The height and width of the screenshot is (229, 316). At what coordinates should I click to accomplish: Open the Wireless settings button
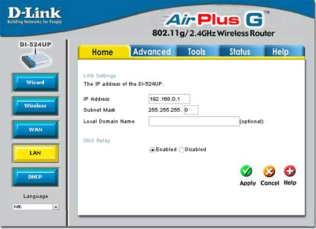point(36,106)
